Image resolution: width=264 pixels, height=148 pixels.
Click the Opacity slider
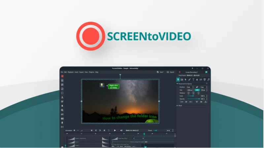tap(194, 99)
